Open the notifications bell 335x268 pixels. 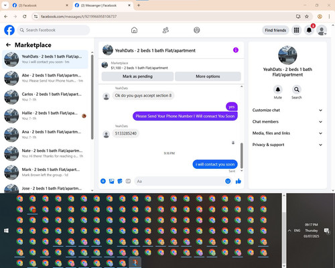(x=309, y=30)
